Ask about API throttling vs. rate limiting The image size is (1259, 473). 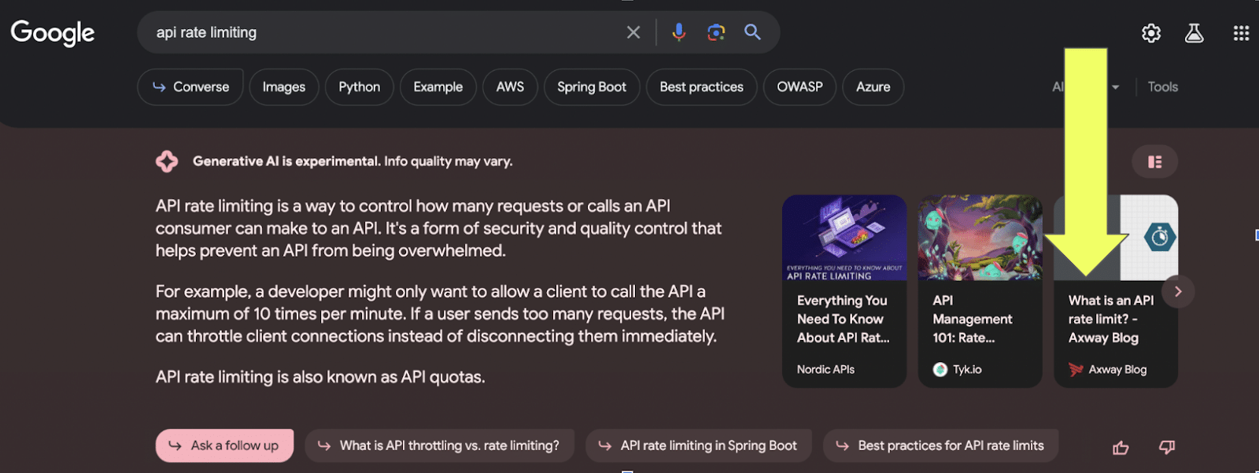(x=439, y=445)
